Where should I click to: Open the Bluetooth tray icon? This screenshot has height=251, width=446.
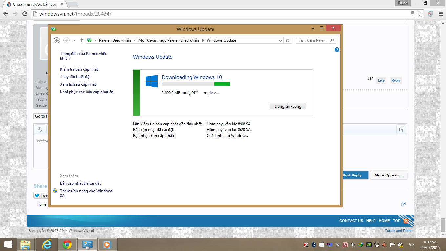point(314,245)
